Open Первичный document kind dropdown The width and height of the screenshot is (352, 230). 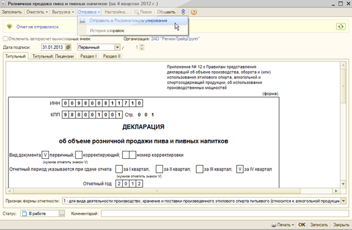coord(117,47)
